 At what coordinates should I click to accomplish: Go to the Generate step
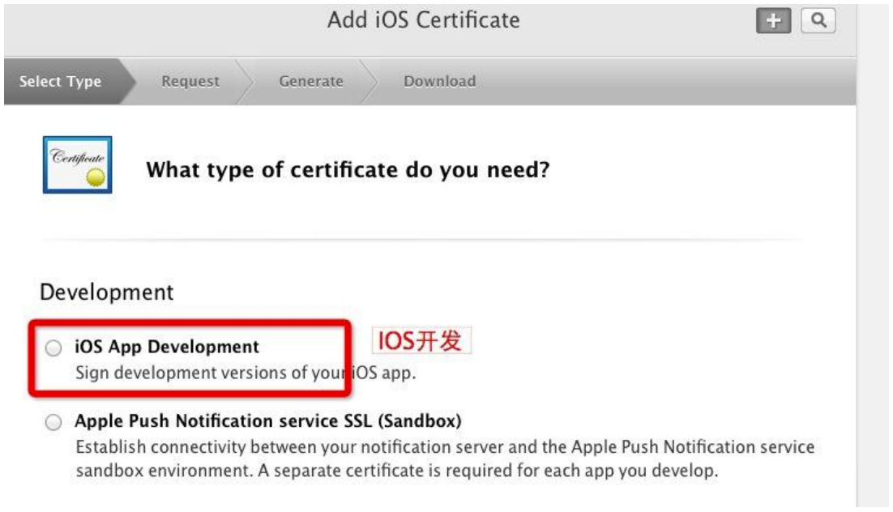(311, 82)
